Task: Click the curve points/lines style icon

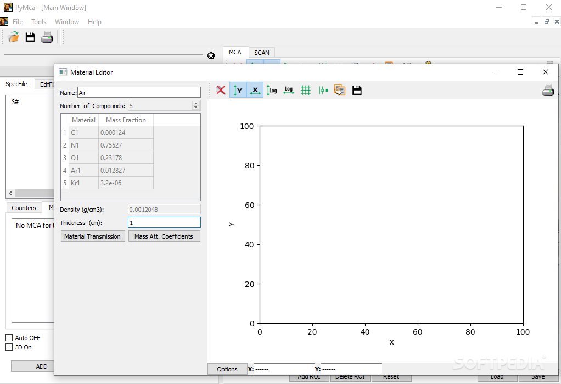Action: pyautogui.click(x=323, y=90)
